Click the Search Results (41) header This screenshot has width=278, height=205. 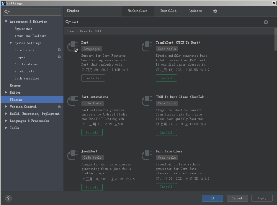84,31
